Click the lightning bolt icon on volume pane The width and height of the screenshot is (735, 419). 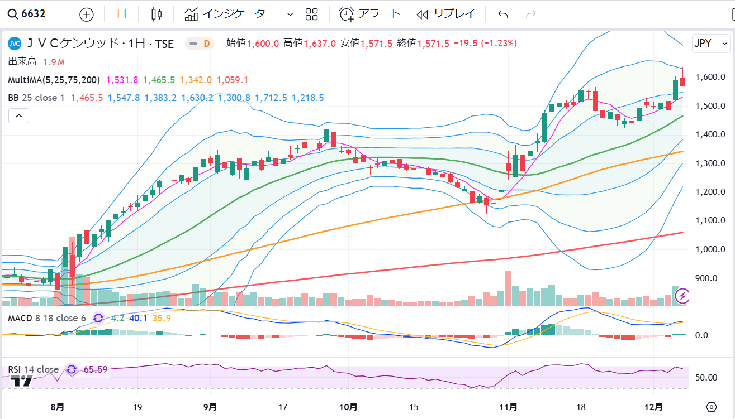tap(684, 296)
